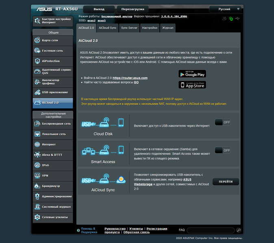Click the users status icon in header
The height and width of the screenshot is (243, 274).
[x=224, y=19]
